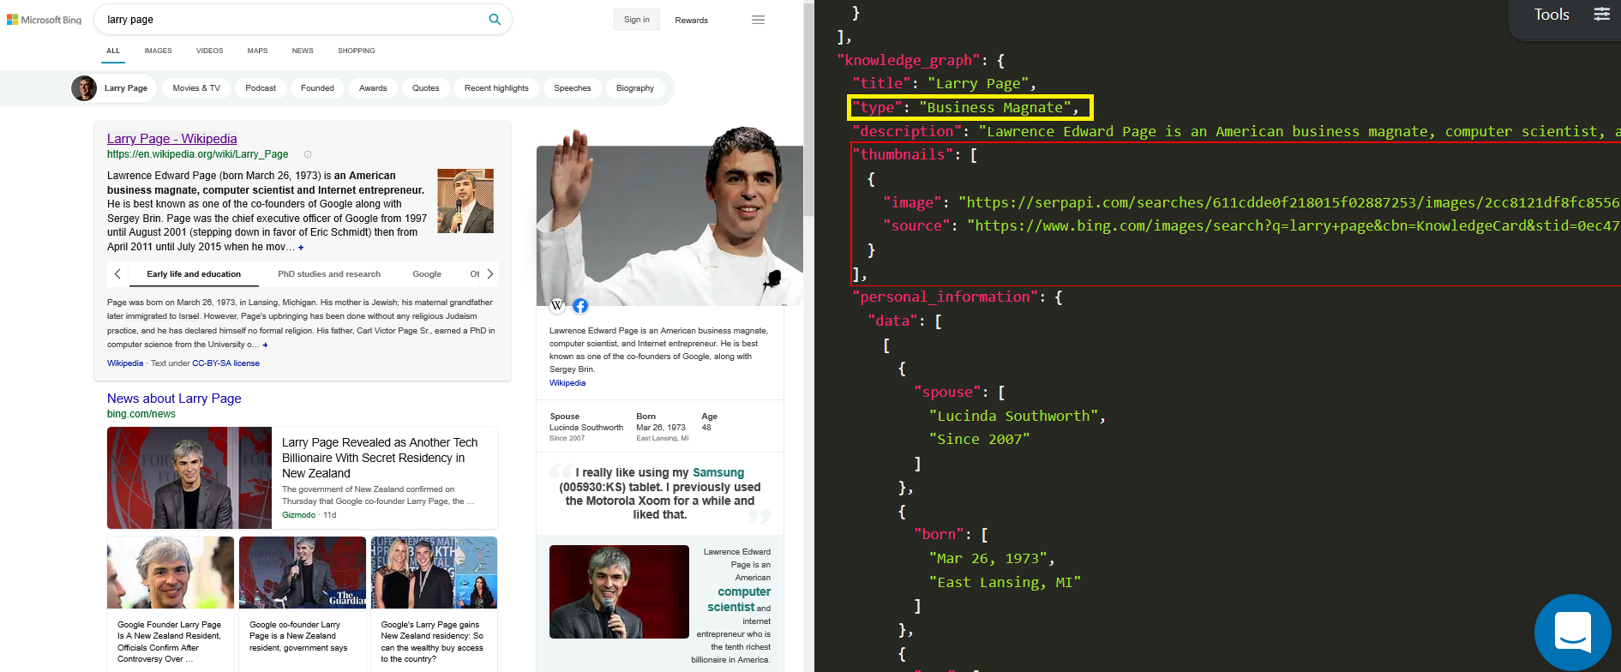Click "East Lansing, MI" JSON value
This screenshot has width=1621, height=672.
[1005, 582]
